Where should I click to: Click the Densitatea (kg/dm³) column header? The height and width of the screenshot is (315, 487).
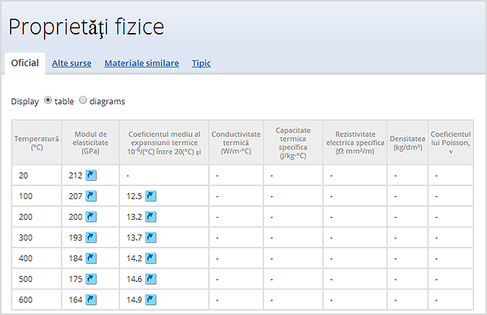pyautogui.click(x=407, y=143)
